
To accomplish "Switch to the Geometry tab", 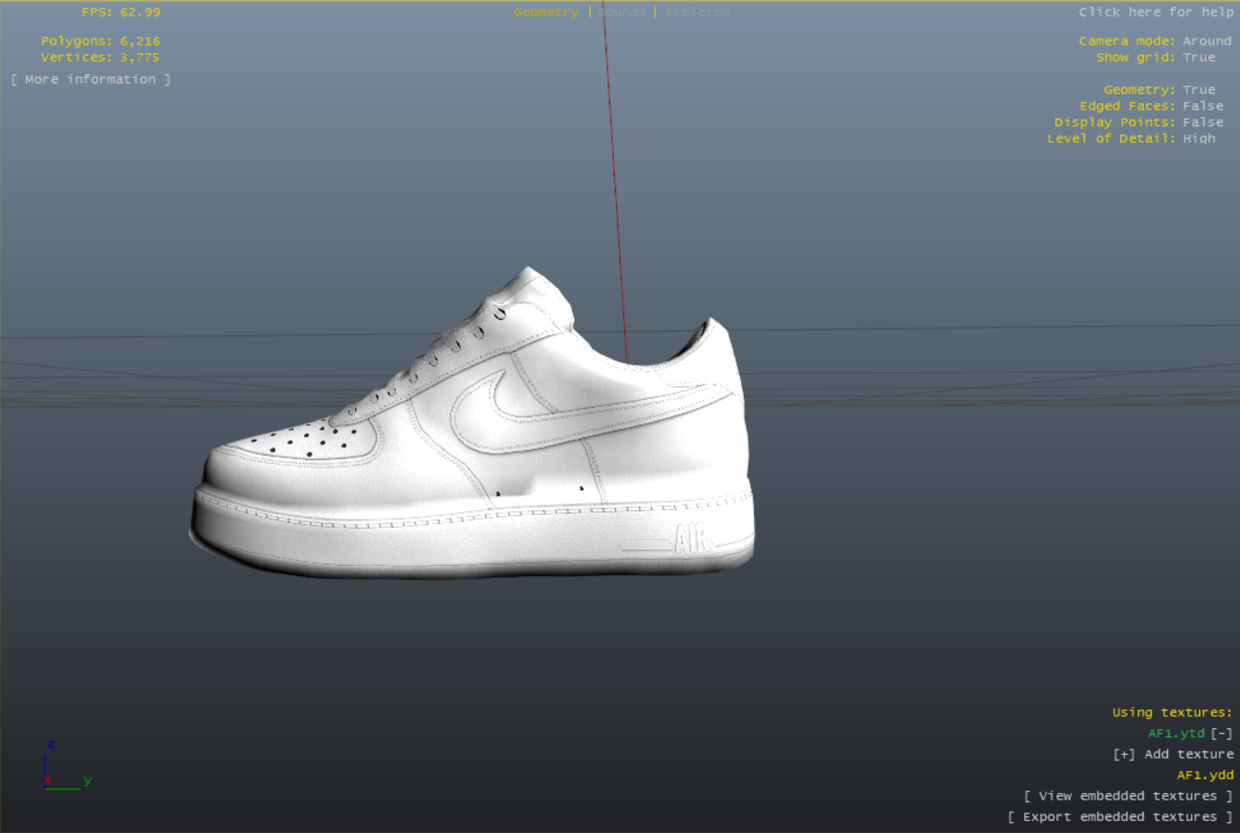I will click(x=546, y=12).
